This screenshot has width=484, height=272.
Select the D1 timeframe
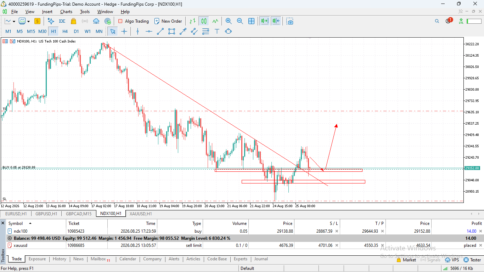(x=76, y=31)
